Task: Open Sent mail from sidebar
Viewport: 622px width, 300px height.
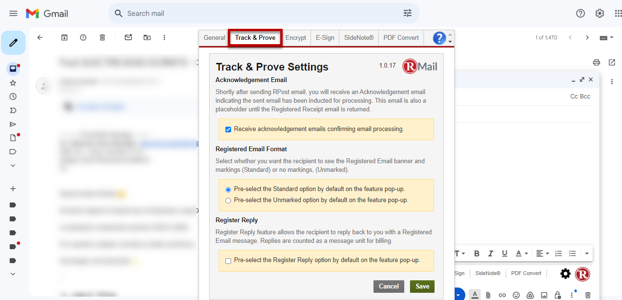Action: tap(13, 124)
